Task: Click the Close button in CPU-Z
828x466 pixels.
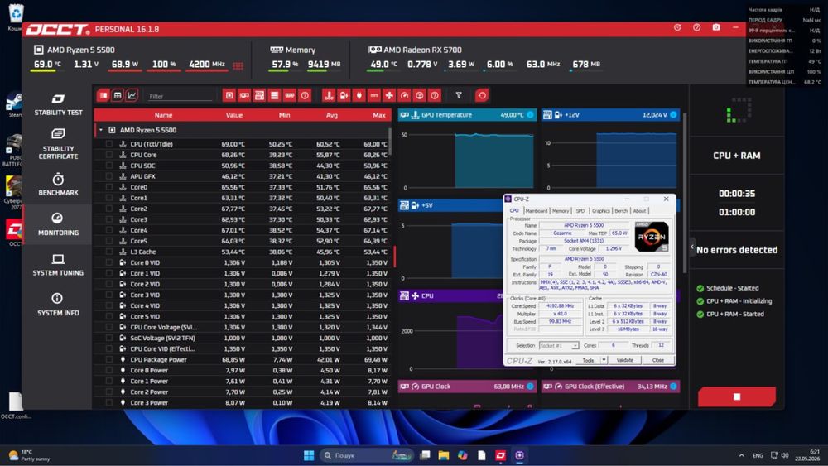Action: point(658,360)
